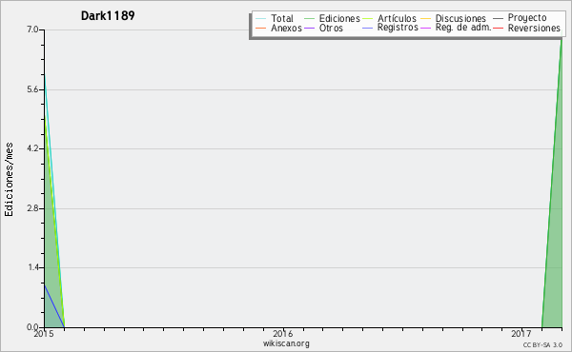Click the CC BY-SA 3.0 license text
This screenshot has height=352, width=572.
(542, 344)
